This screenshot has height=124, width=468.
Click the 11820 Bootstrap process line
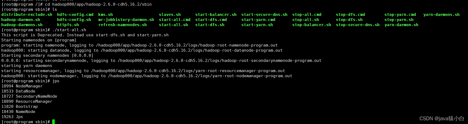[19, 107]
